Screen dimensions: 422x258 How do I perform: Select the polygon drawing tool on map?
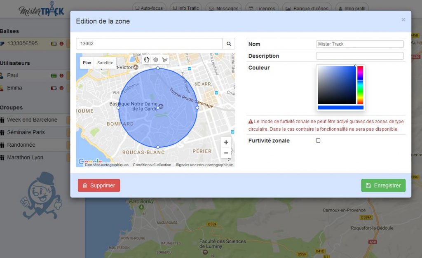165,60
